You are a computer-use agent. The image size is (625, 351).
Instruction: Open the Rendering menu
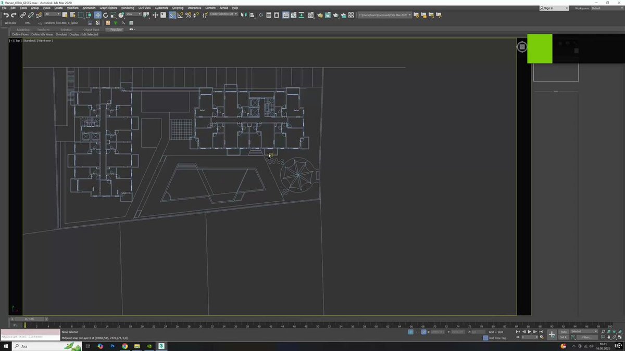(x=128, y=8)
